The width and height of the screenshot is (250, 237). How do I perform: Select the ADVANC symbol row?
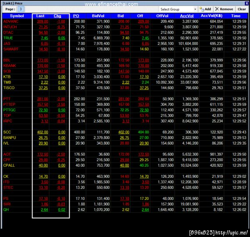[125, 22]
